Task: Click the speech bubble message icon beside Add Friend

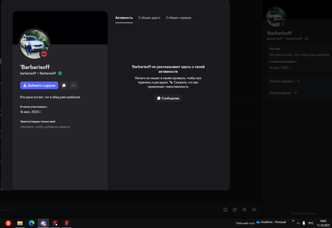Action: point(64,85)
